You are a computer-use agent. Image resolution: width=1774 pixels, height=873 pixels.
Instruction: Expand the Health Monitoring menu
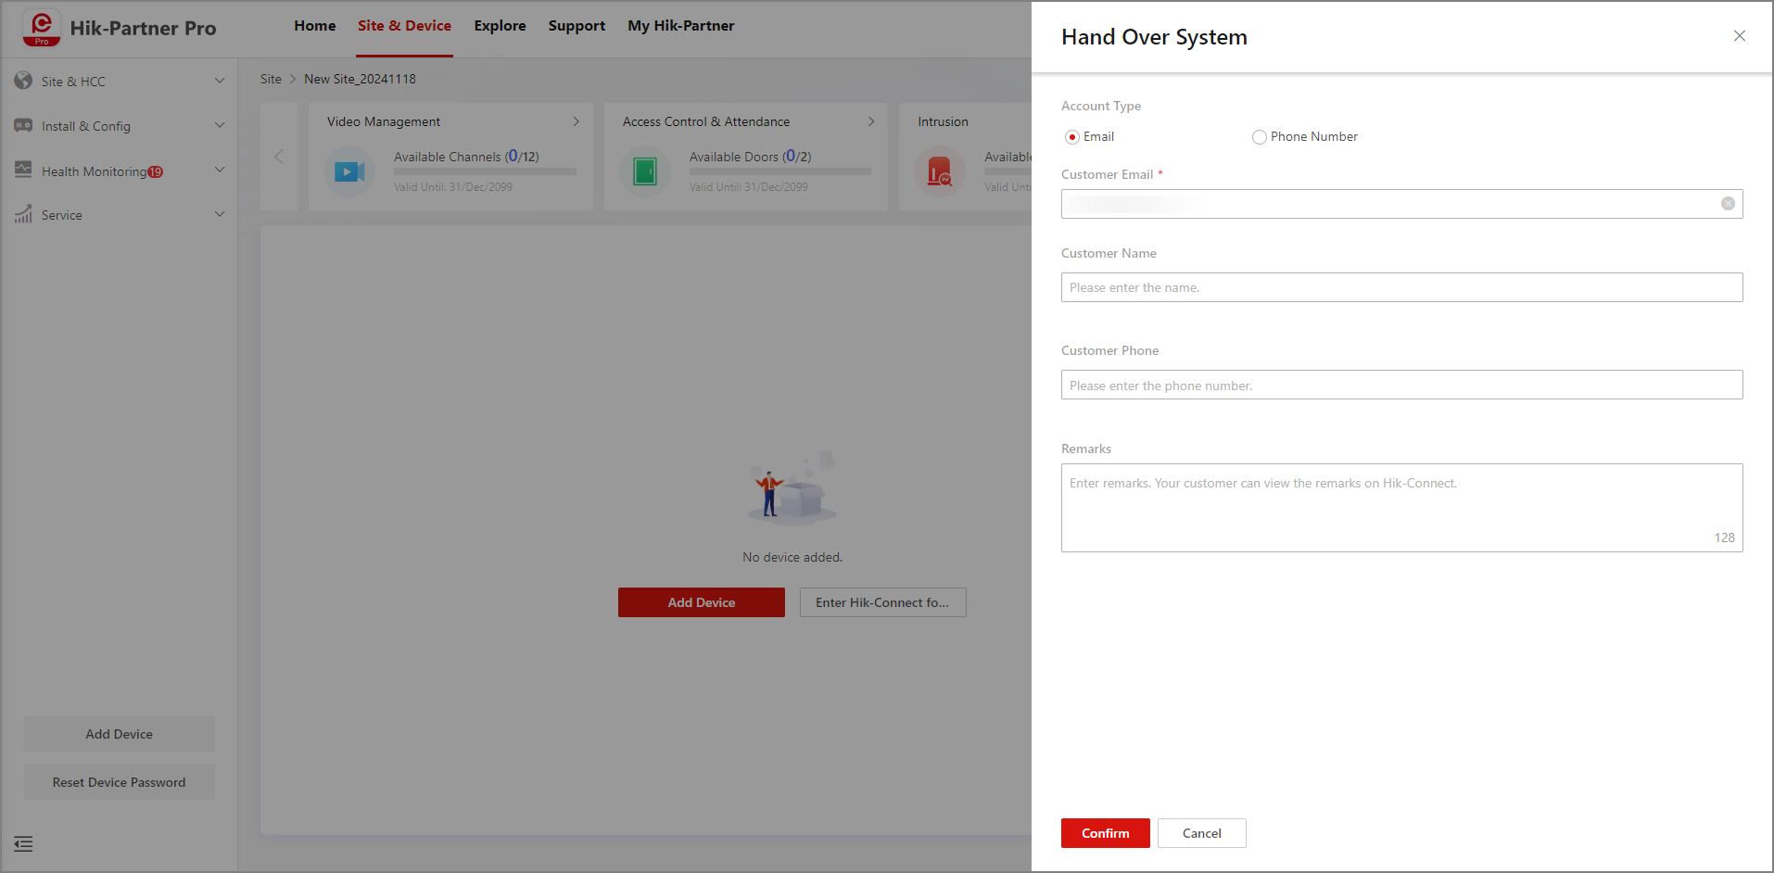tap(220, 170)
